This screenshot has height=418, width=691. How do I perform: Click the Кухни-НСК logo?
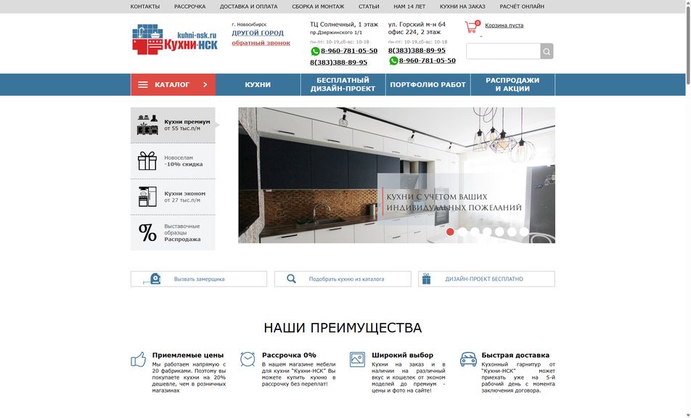pyautogui.click(x=174, y=40)
